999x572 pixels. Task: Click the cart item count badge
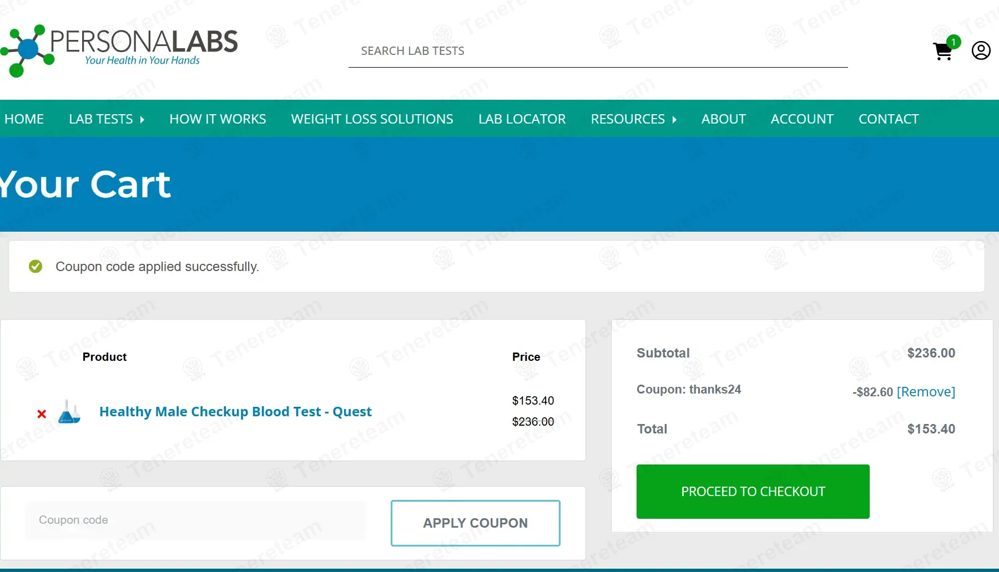953,42
